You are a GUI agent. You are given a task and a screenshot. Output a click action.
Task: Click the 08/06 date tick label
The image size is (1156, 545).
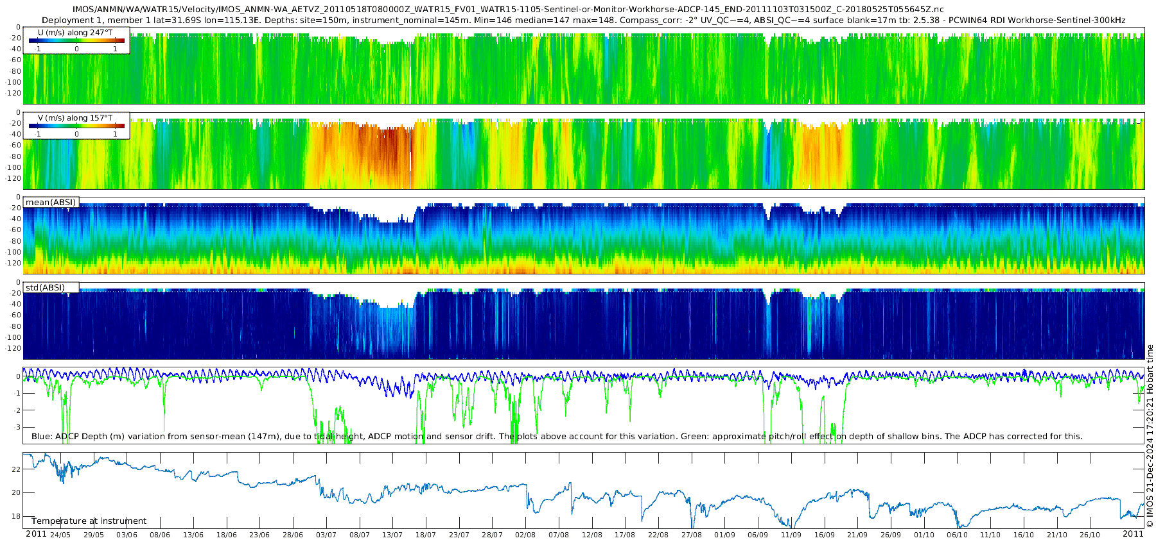tap(160, 535)
